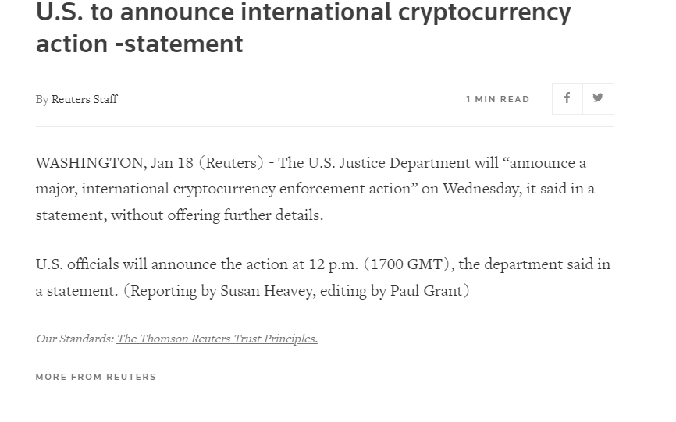Click the paragraph starting U.S. officials will announce

(x=323, y=278)
